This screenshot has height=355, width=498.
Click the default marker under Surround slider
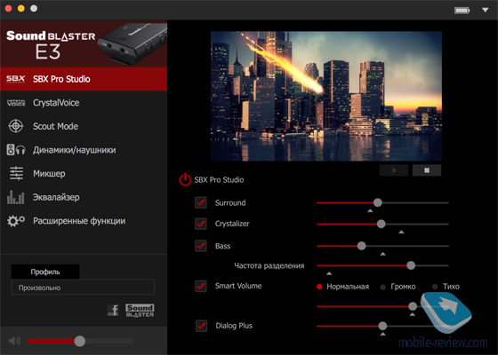click(x=370, y=210)
